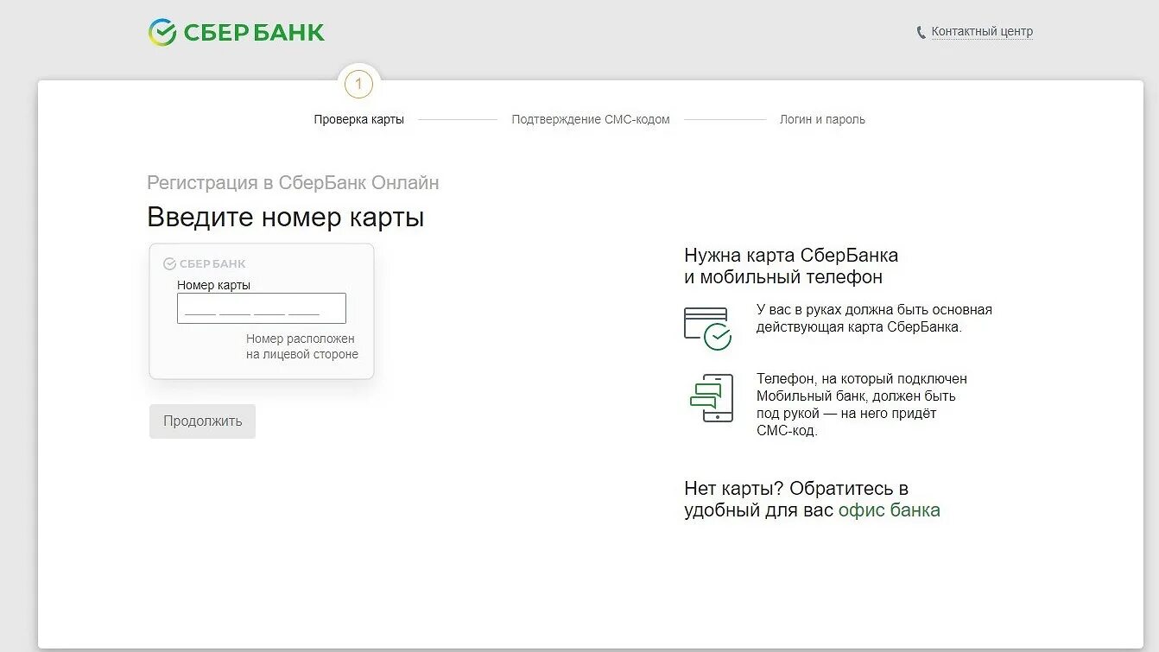Click hint Номер расположен на лицевой стороне
Screen dimensions: 1159x652
[301, 346]
